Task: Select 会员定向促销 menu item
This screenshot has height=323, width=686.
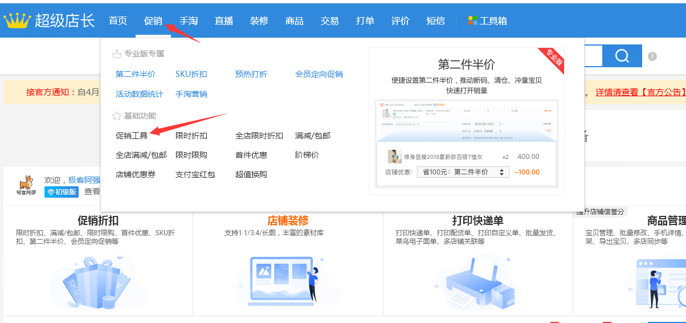Action: 319,74
